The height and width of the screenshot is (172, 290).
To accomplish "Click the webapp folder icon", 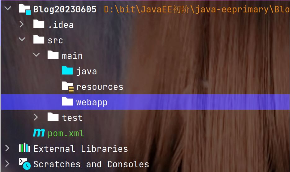I will (67, 102).
